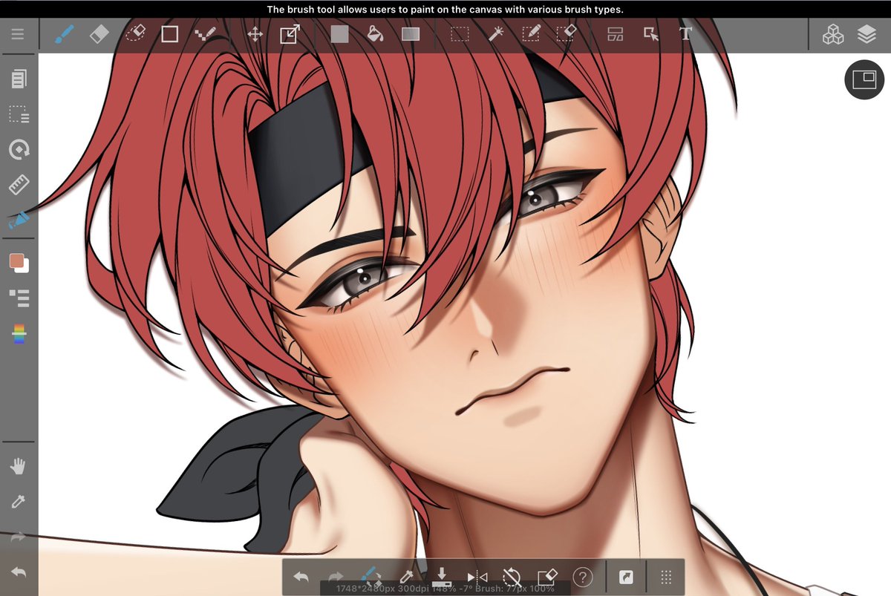
Task: Open canvas rotate options in sidebar
Action: tap(19, 150)
